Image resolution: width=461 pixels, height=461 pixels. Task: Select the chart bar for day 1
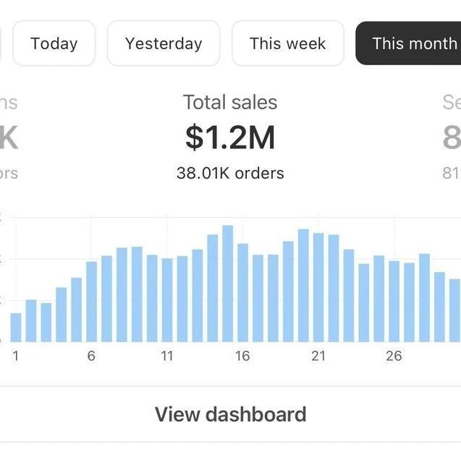click(16, 327)
